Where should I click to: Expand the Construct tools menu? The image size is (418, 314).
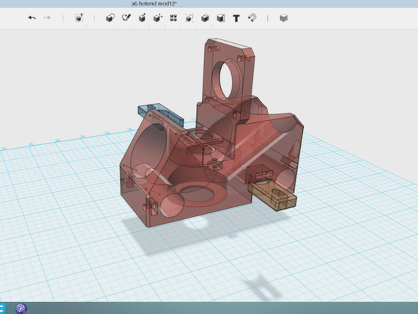coord(142,18)
